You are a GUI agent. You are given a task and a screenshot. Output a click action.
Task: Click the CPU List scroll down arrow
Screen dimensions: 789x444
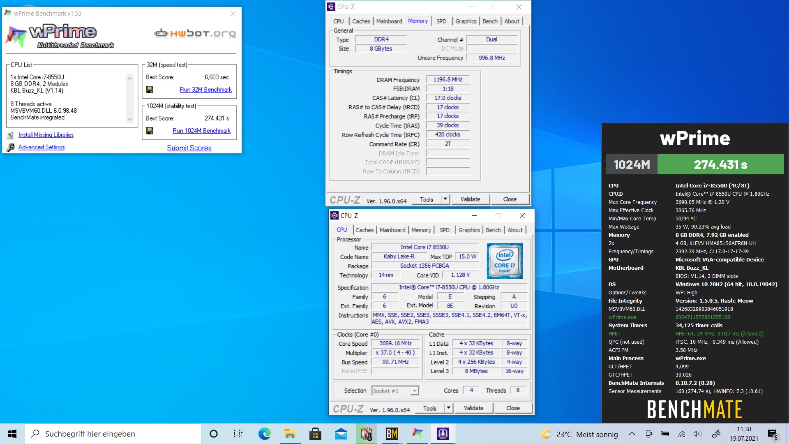pos(130,120)
